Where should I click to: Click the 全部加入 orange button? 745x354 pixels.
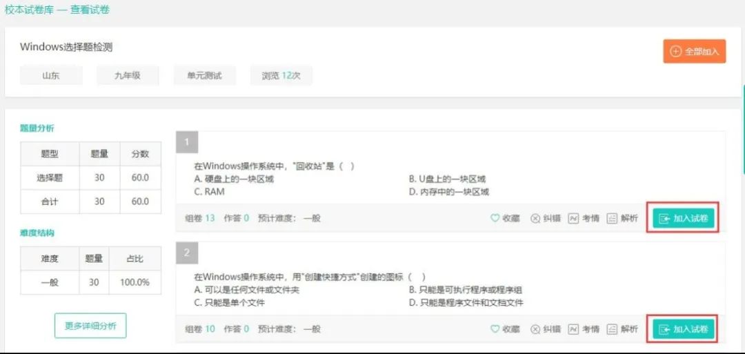click(694, 51)
